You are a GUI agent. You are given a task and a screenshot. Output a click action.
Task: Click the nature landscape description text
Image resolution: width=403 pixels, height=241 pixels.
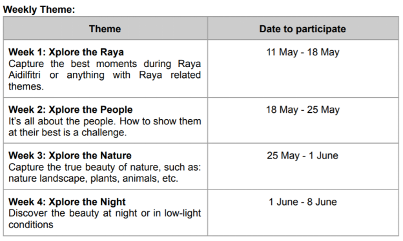point(105,173)
